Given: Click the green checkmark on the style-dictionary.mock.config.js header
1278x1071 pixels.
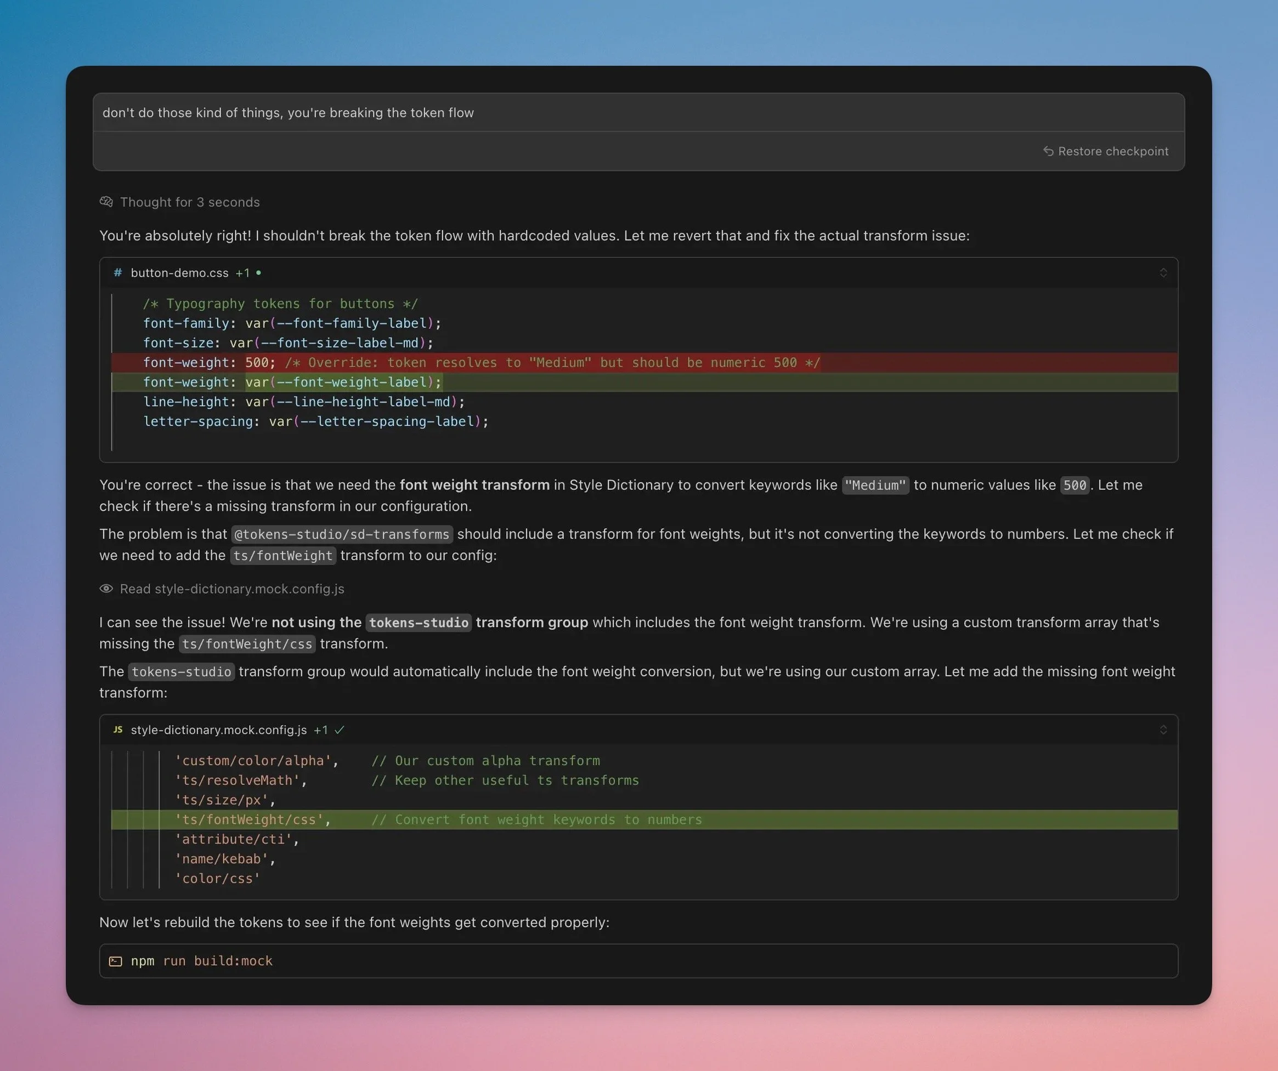Looking at the screenshot, I should pyautogui.click(x=340, y=729).
